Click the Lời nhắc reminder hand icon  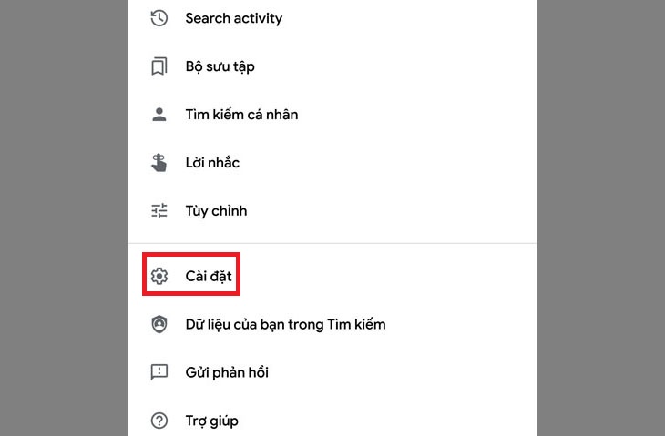159,163
